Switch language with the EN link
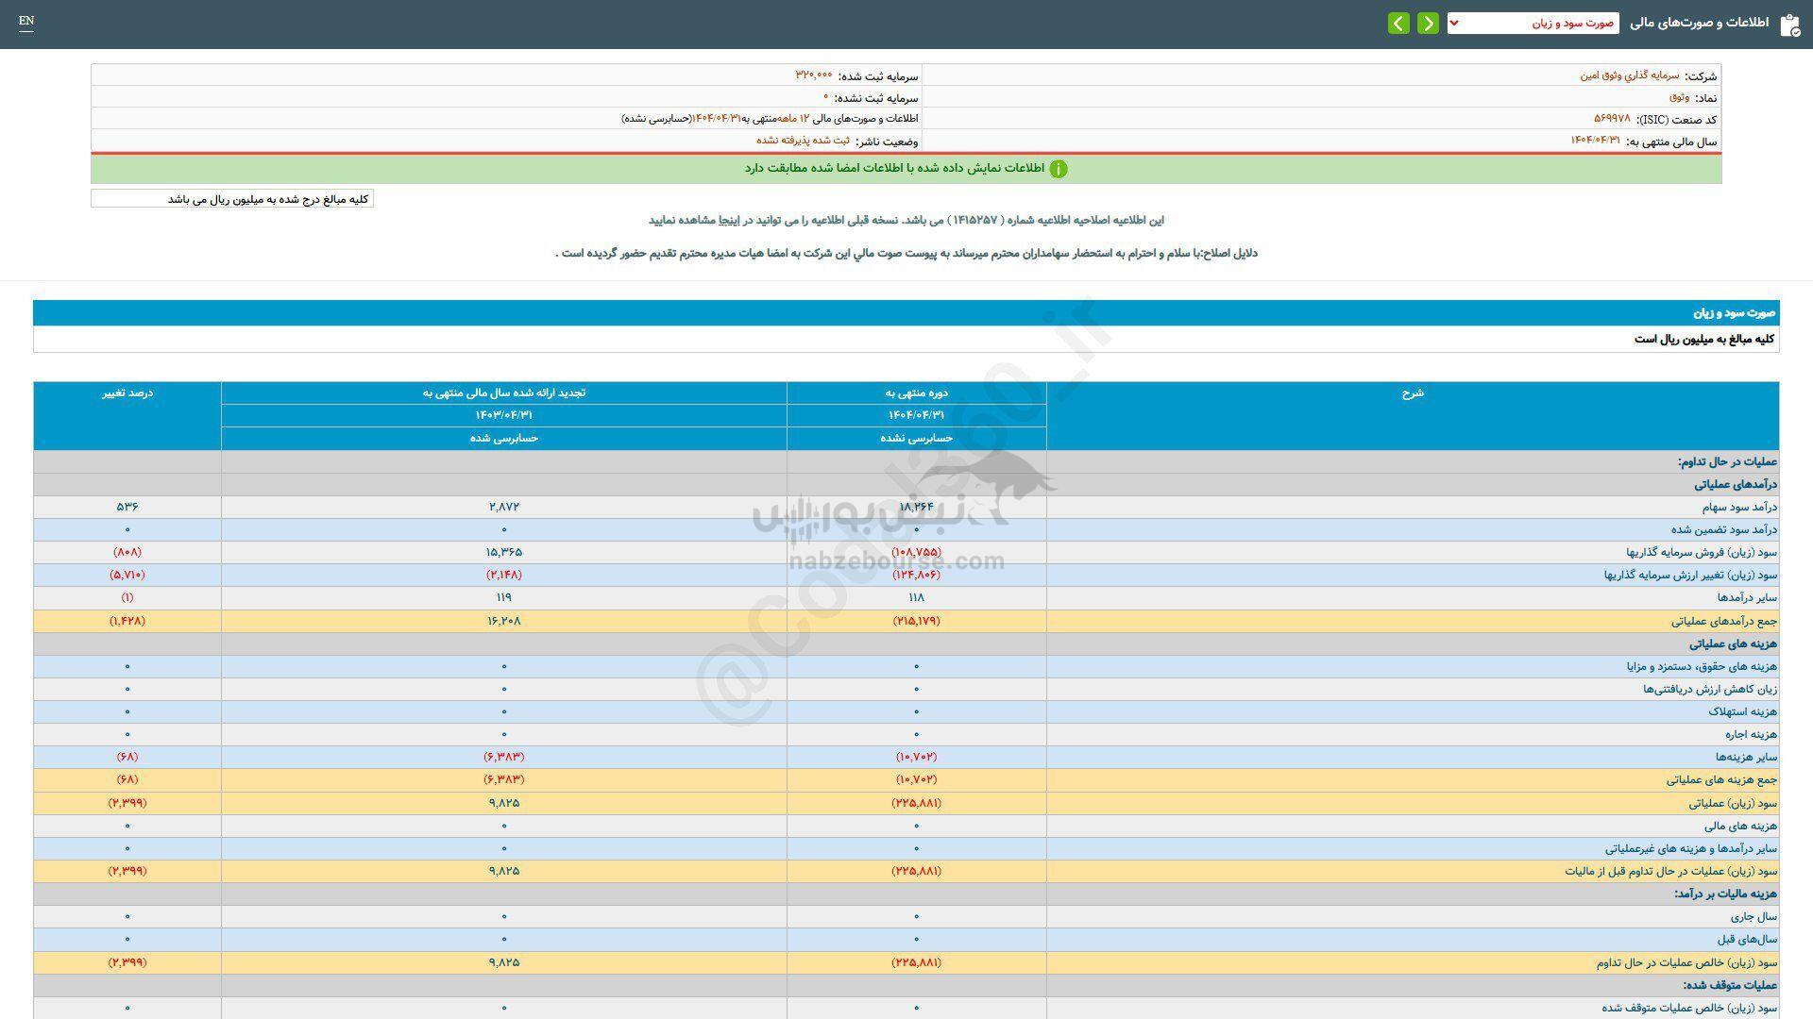 pos(26,21)
